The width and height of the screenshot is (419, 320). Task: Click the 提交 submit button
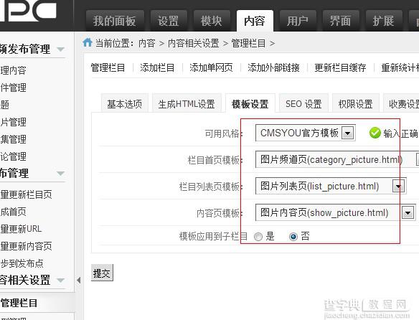(102, 273)
